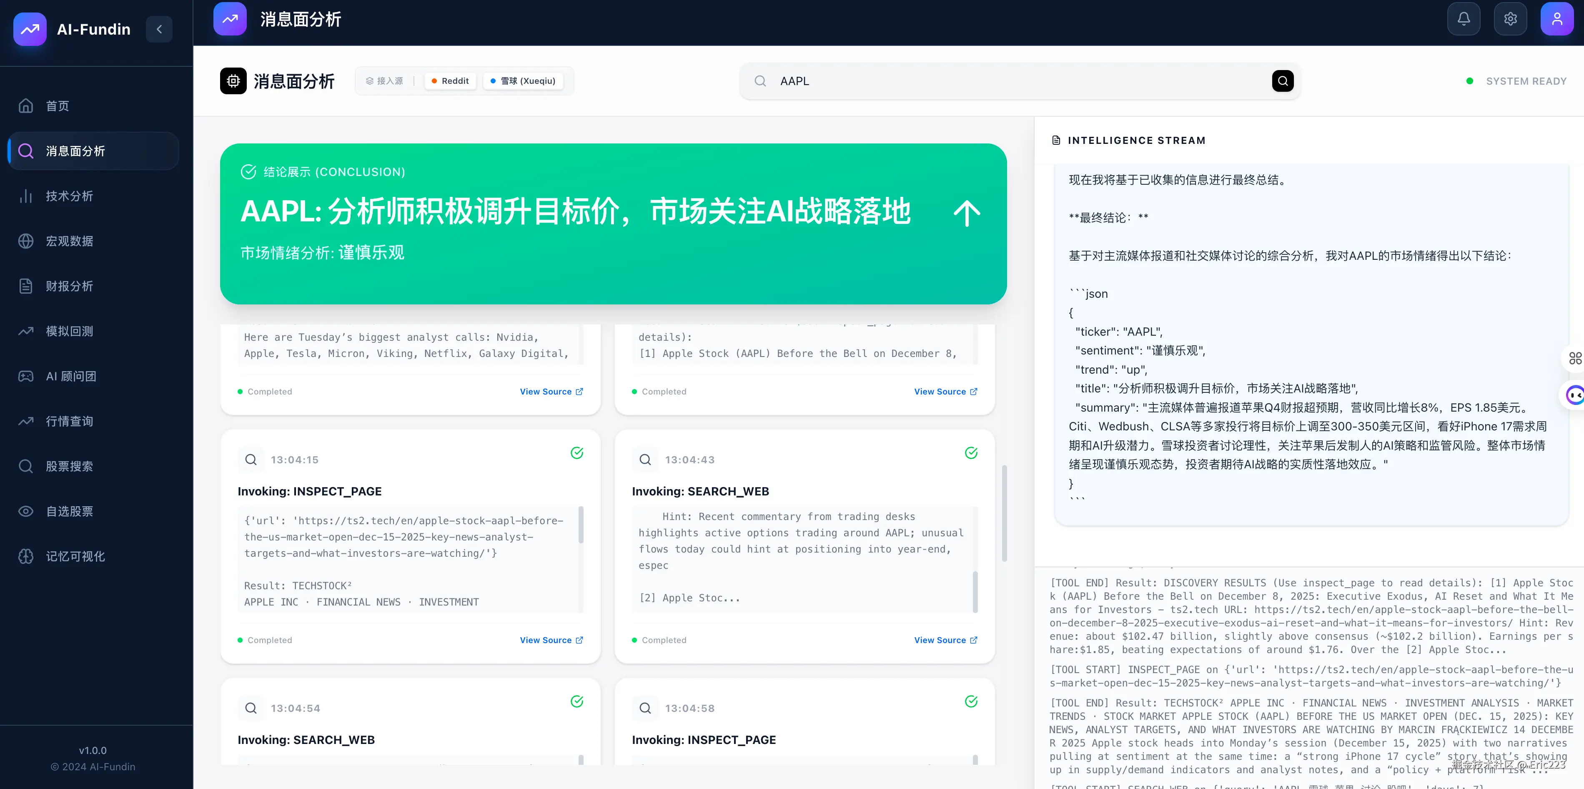Viewport: 1584px width, 789px height.
Task: Click the AI-Fundin logo icon
Action: [x=30, y=29]
